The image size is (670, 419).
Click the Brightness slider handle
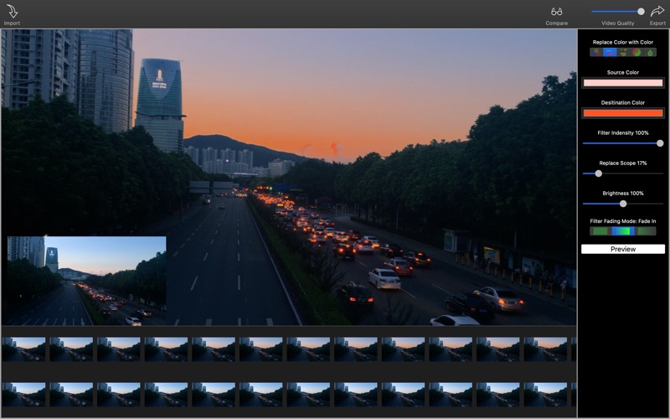(x=623, y=204)
